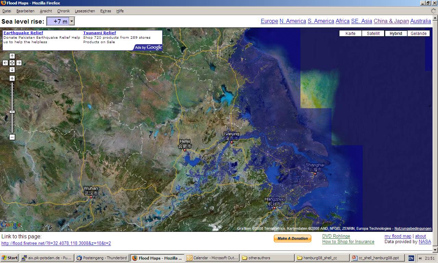Pan map down with arrow button
The height and width of the screenshot is (263, 438).
[12, 70]
